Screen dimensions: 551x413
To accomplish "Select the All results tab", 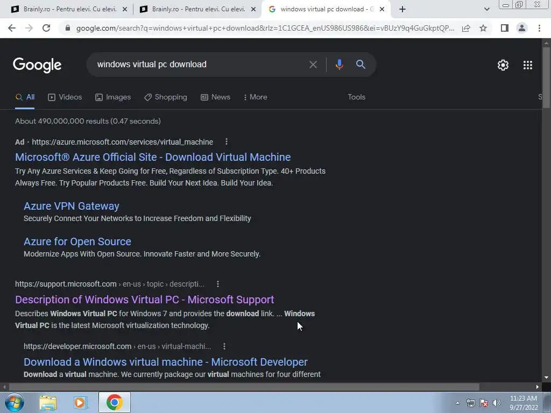I will point(25,97).
